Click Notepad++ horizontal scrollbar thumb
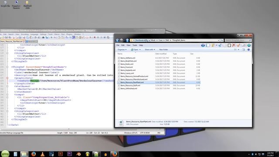This screenshot has height=157, width=279. (69, 129)
